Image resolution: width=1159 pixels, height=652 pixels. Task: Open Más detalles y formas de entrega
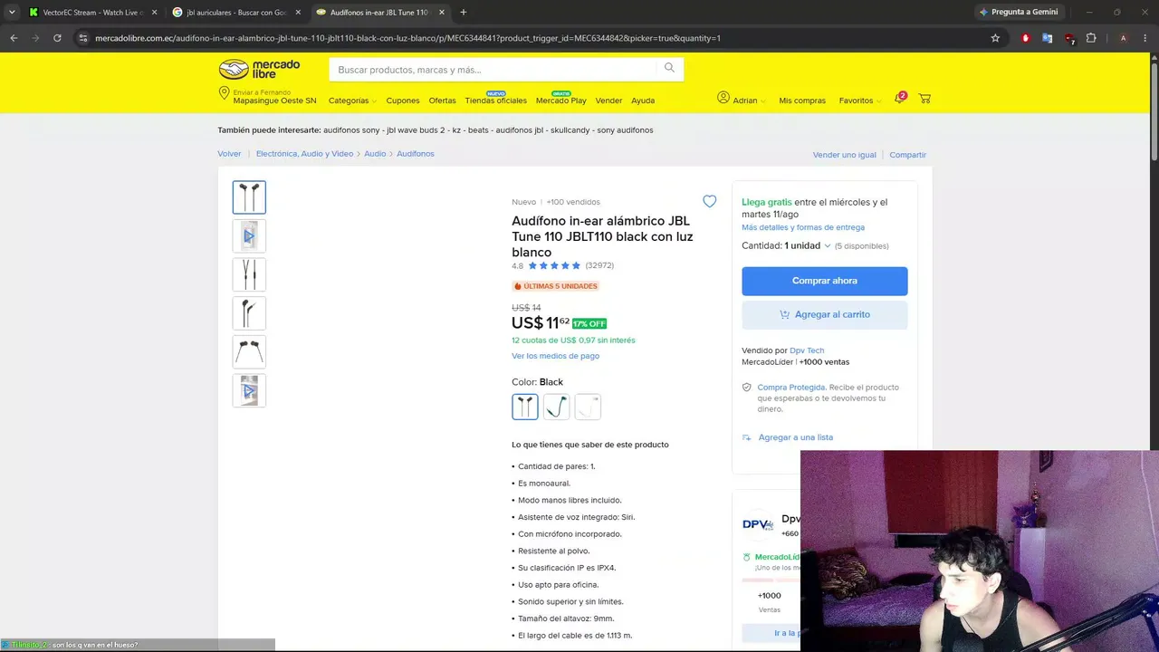[x=803, y=227]
